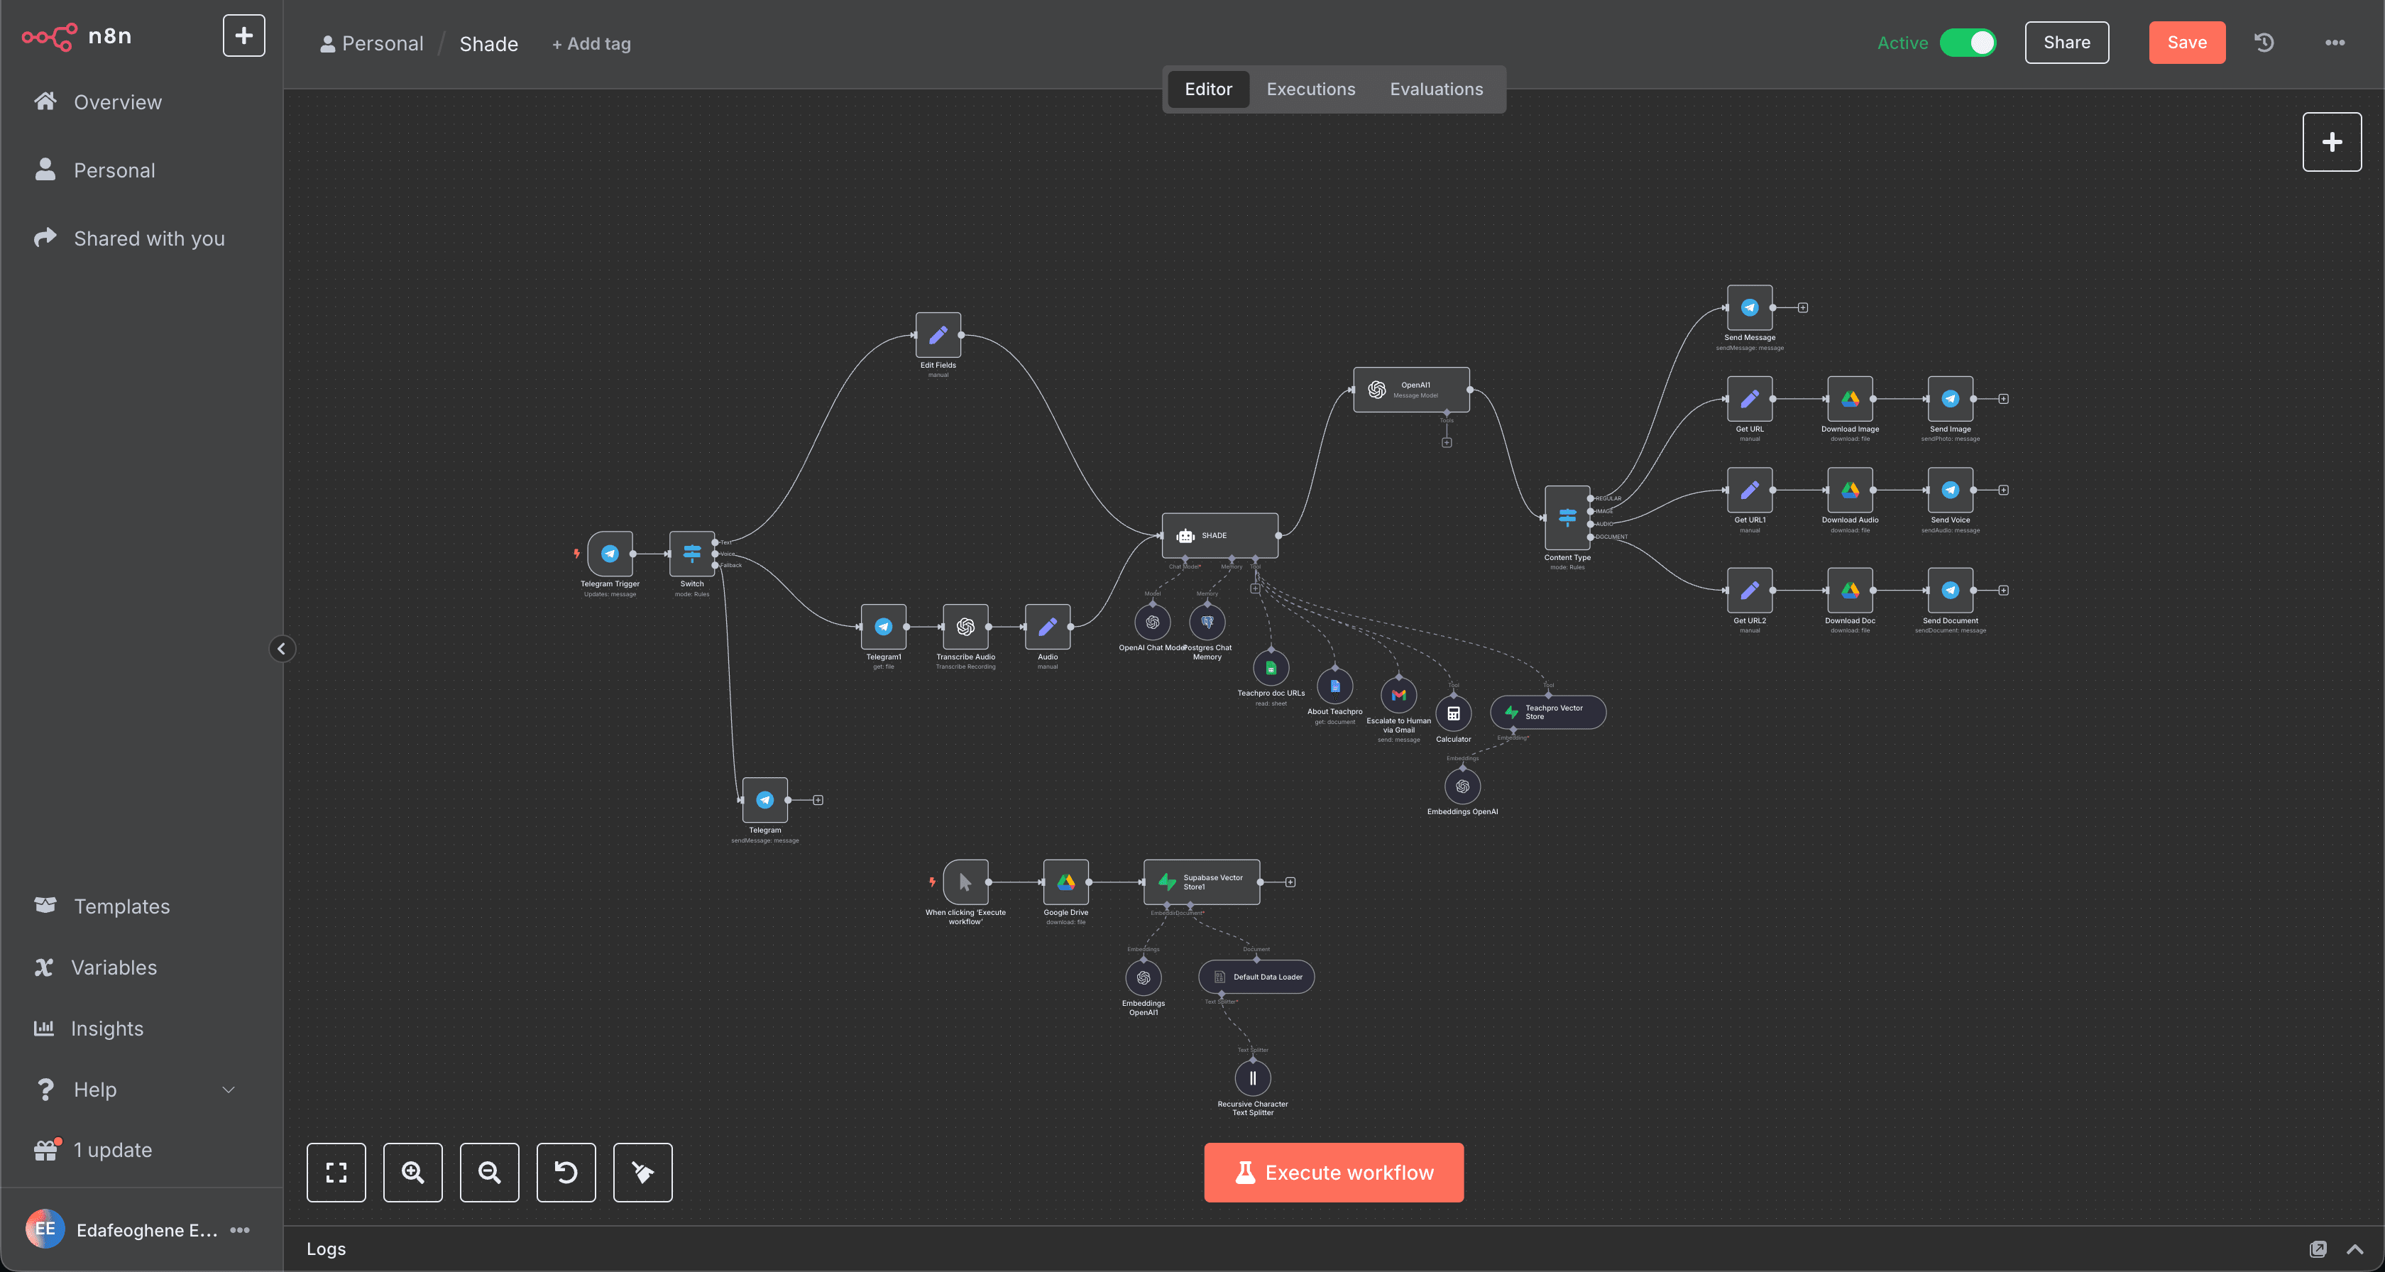Click the Add tag field
The height and width of the screenshot is (1272, 2385).
pyautogui.click(x=591, y=43)
